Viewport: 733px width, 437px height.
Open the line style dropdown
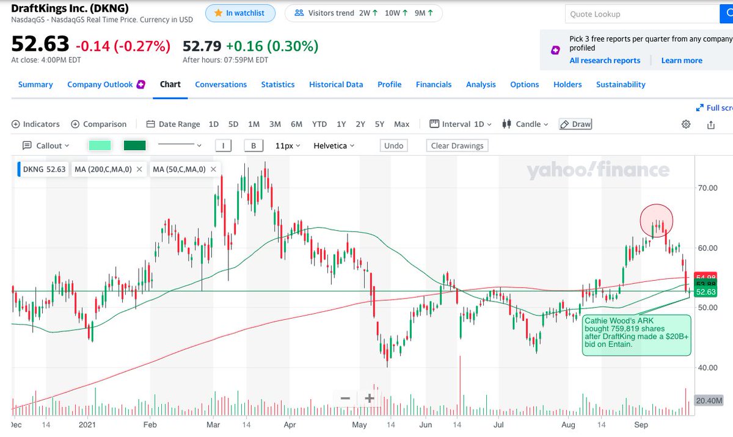179,145
